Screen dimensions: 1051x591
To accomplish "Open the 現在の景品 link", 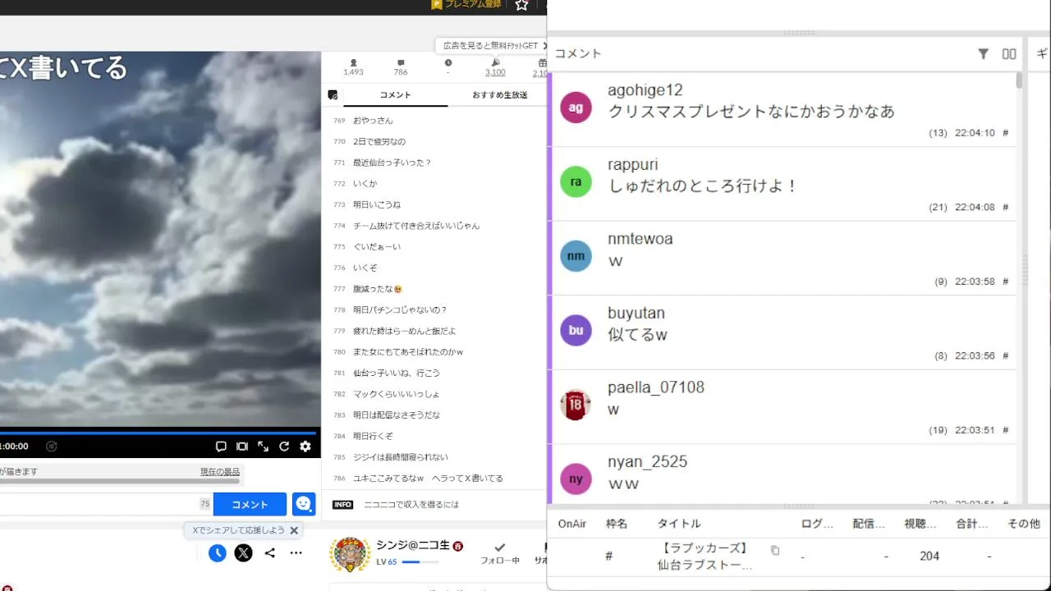I will (x=220, y=472).
